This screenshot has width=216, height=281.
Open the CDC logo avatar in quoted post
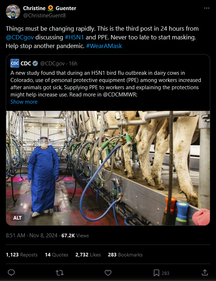click(x=15, y=63)
